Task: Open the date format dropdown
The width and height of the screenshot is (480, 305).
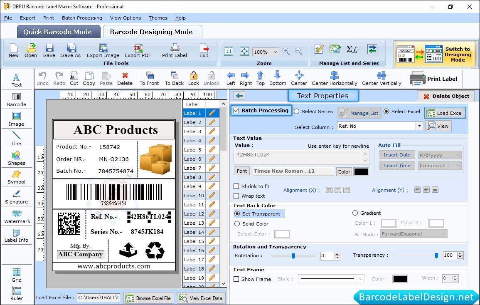Action: pos(457,155)
